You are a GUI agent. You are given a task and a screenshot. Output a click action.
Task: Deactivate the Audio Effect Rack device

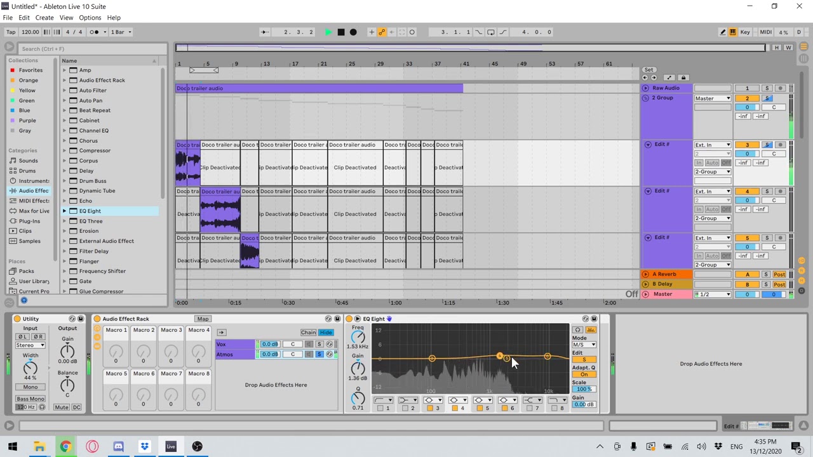coord(97,319)
